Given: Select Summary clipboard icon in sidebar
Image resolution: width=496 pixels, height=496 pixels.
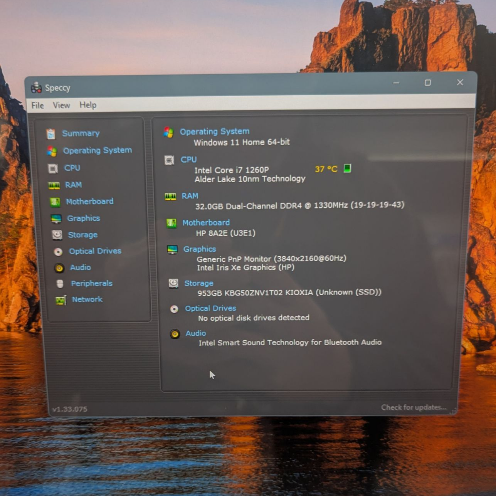Looking at the screenshot, I should tap(50, 134).
